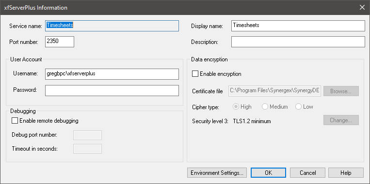Close the dialog with the X button
This screenshot has width=370, height=184.
pos(362,8)
